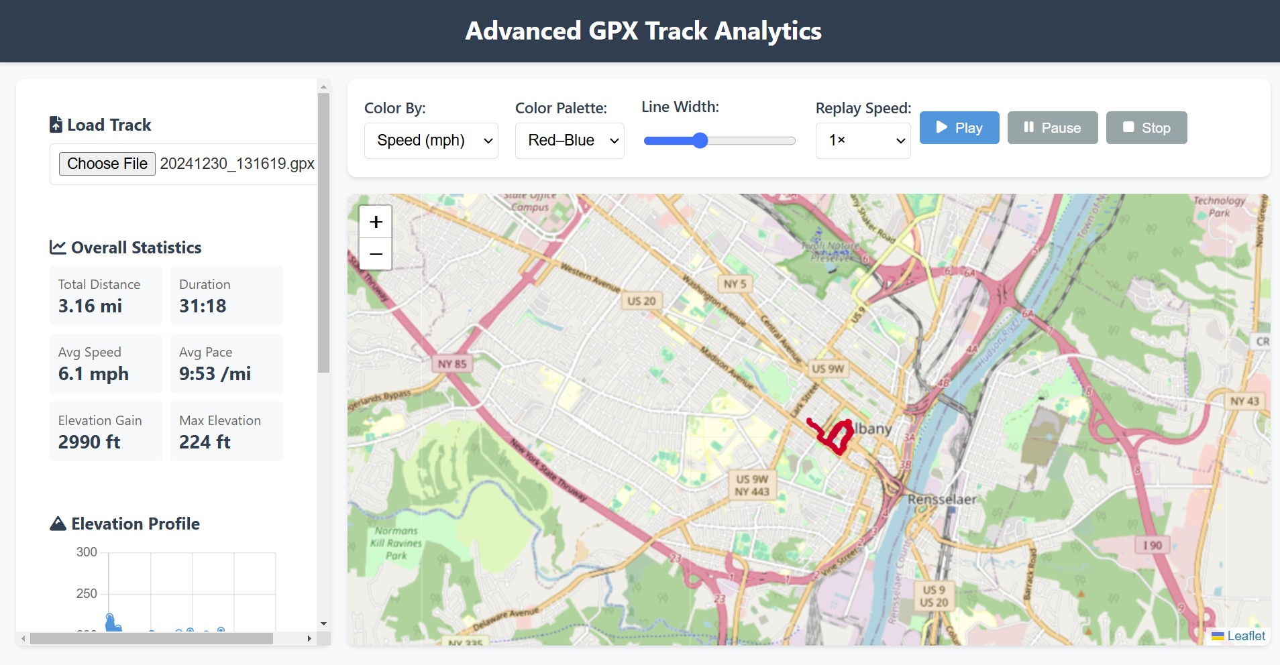
Task: Open the Color By dropdown
Action: coord(431,140)
